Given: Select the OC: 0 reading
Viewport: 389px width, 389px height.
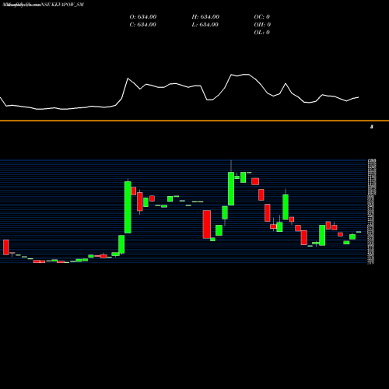Looking at the screenshot, I should point(262,17).
